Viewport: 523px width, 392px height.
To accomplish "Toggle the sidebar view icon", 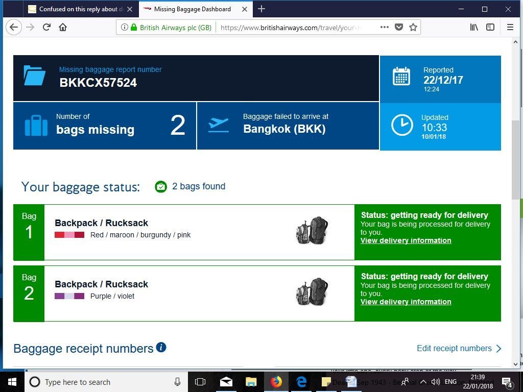I will [x=490, y=28].
